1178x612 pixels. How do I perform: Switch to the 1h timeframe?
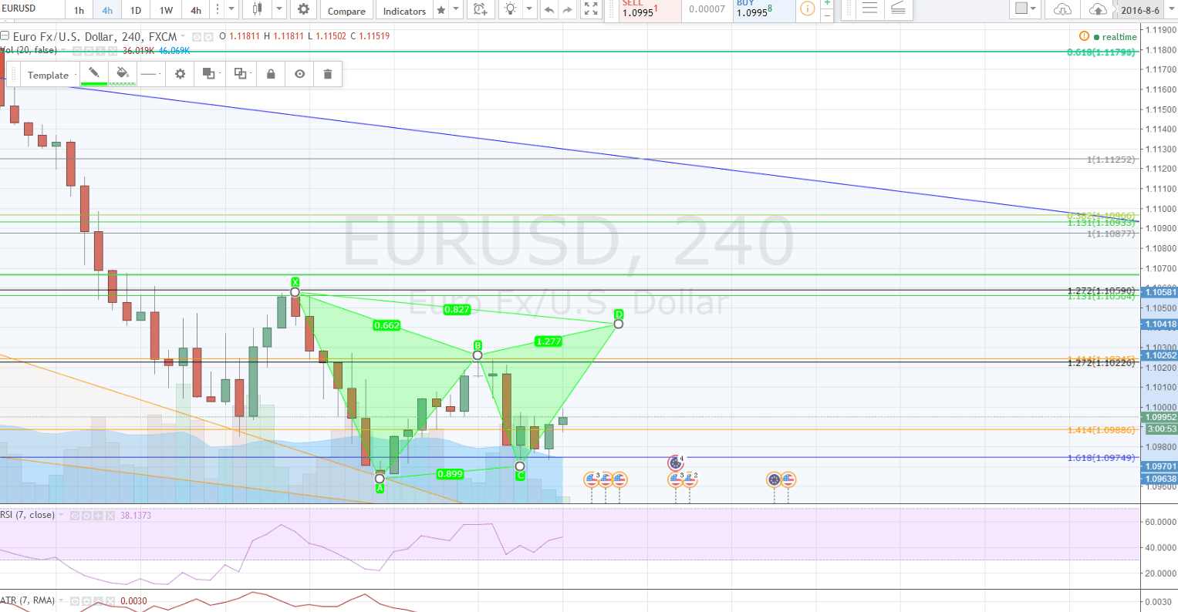coord(79,11)
